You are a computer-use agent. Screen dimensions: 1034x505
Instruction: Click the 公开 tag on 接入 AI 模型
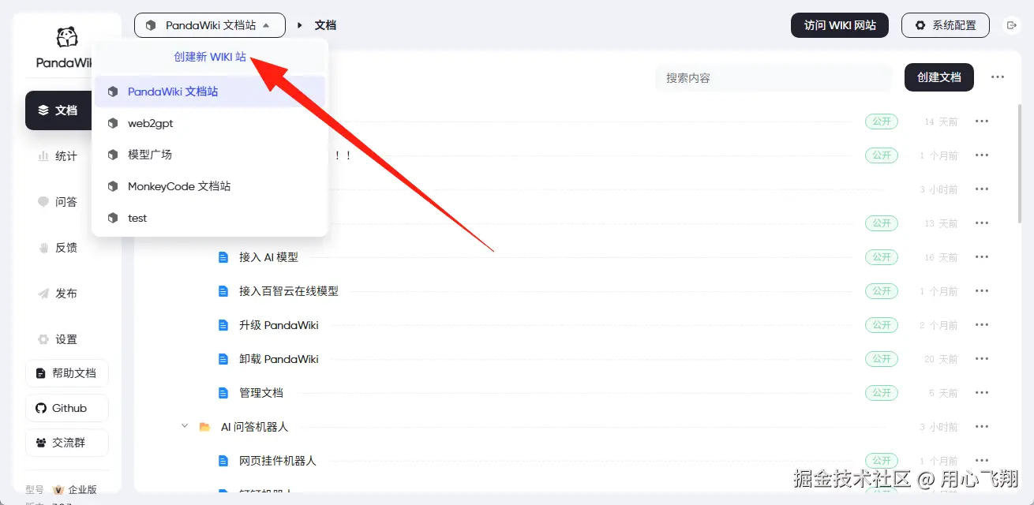(882, 257)
